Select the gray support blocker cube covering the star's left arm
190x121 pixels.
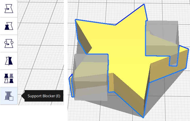pyautogui.click(x=91, y=77)
